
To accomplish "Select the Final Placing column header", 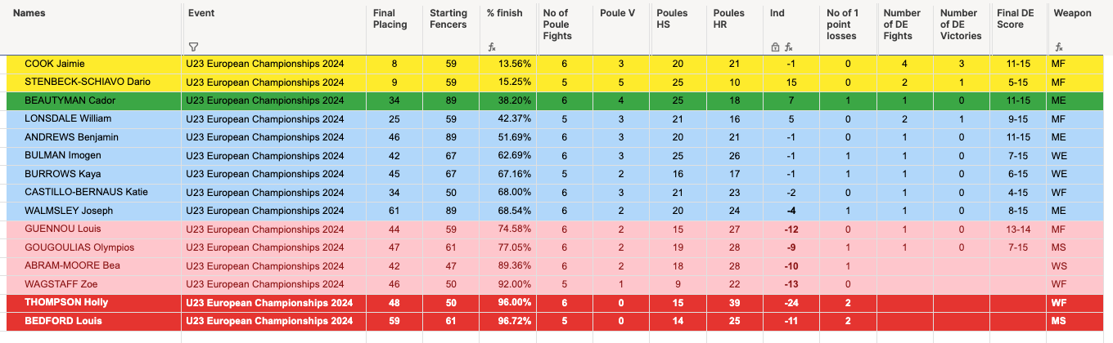I will [390, 19].
